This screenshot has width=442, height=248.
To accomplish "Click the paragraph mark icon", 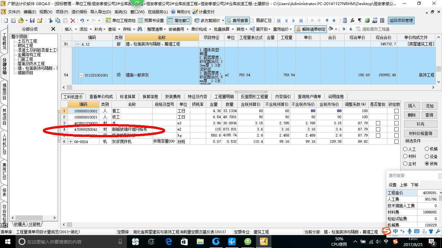I will pyautogui.click(x=360, y=20).
